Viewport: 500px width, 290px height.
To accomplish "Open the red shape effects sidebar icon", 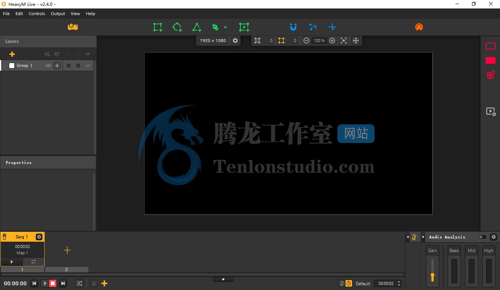I will [490, 75].
